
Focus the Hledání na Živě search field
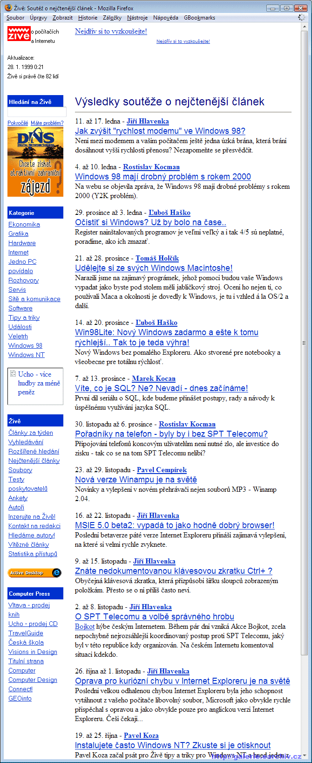point(37,112)
